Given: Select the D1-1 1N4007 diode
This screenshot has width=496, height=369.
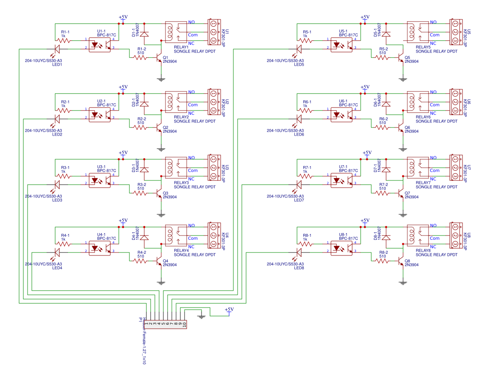Looking at the screenshot, I should pyautogui.click(x=144, y=33).
